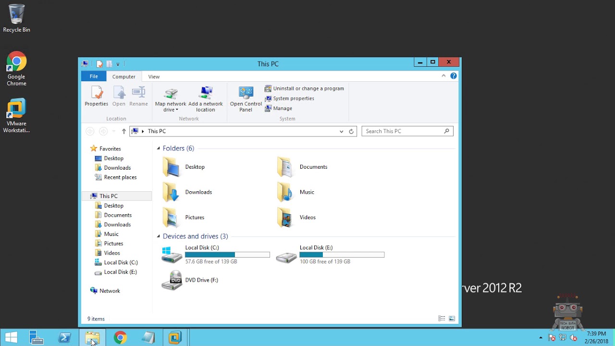
Task: Open Quick Access Toolbar customize dropdown
Action: (x=118, y=64)
